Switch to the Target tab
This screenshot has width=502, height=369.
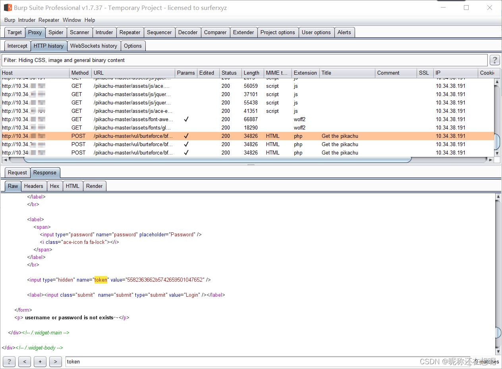[15, 33]
